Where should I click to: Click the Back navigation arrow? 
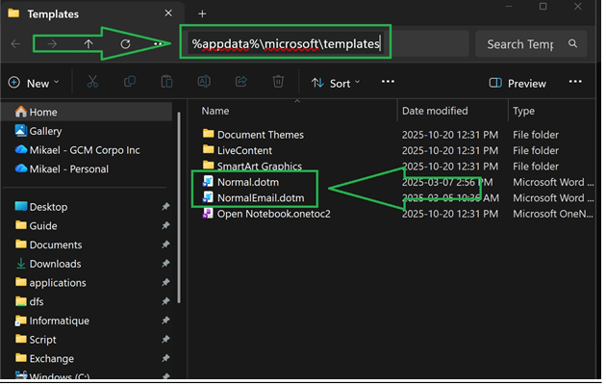(15, 44)
